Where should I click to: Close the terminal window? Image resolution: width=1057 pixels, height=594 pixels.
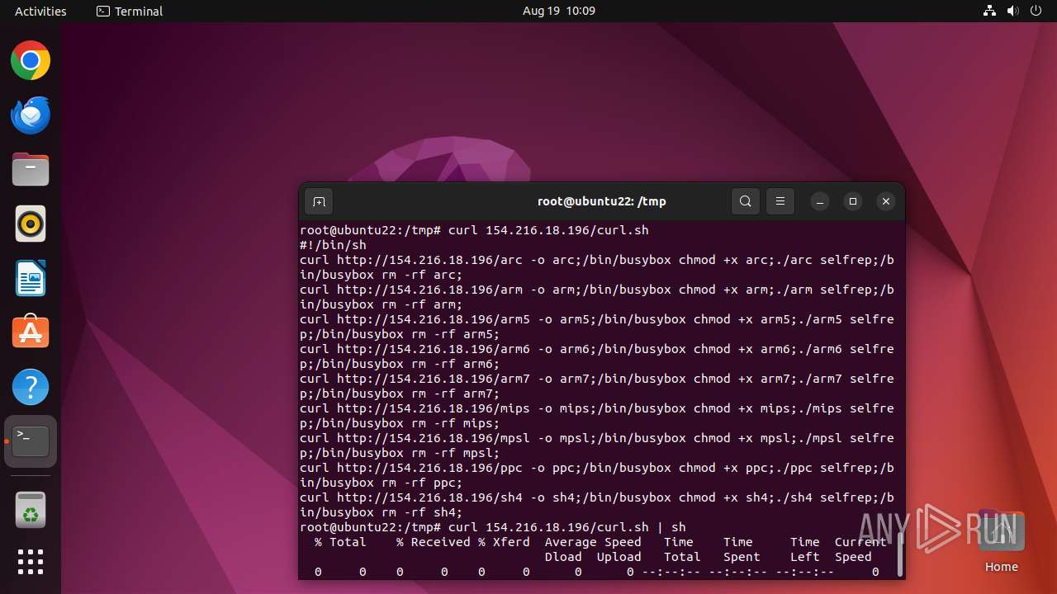886,201
